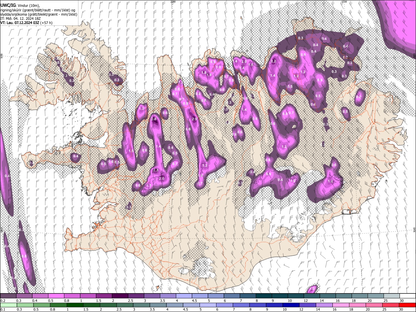
Task: Click the 15W longitude label at the top
Action: [x=344, y=2]
